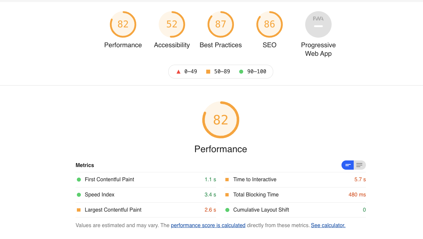Click the Performance score gauge showing 82

pos(123,24)
